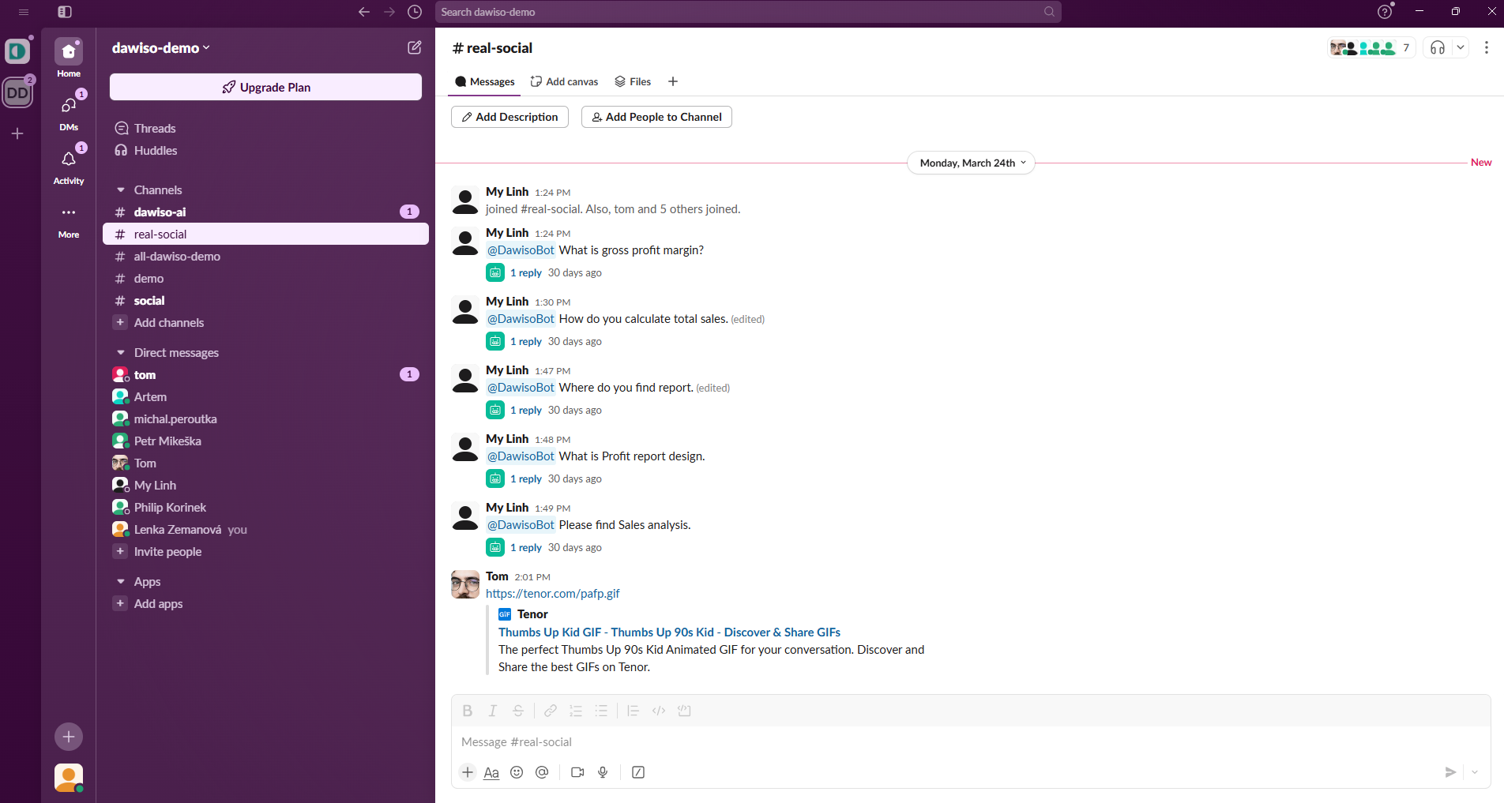Collapse the Channels section
The height and width of the screenshot is (803, 1504).
(121, 190)
